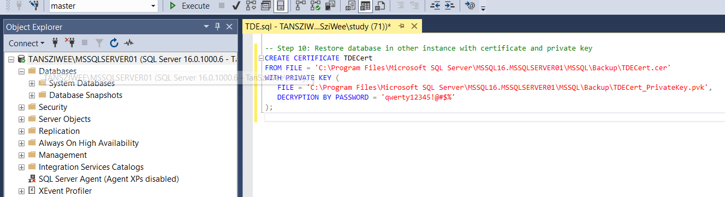The width and height of the screenshot is (725, 197).
Task: Toggle Object Explorer auto-hide pin
Action: [217, 27]
